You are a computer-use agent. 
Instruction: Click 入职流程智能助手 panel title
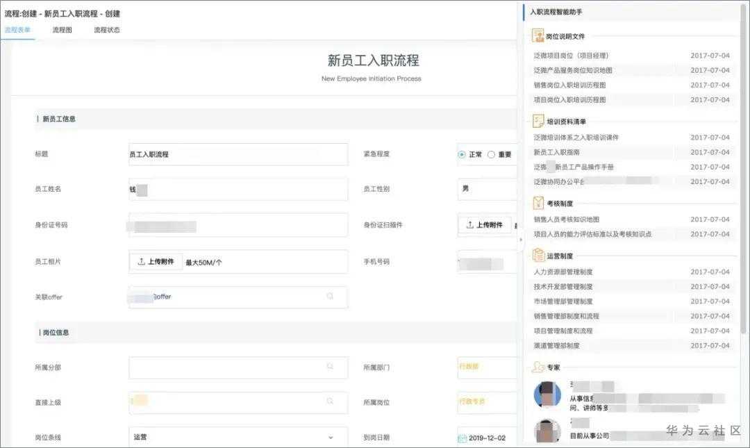(x=556, y=12)
